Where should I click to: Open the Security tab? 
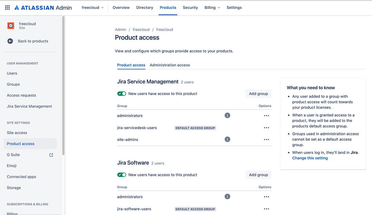coord(190,7)
